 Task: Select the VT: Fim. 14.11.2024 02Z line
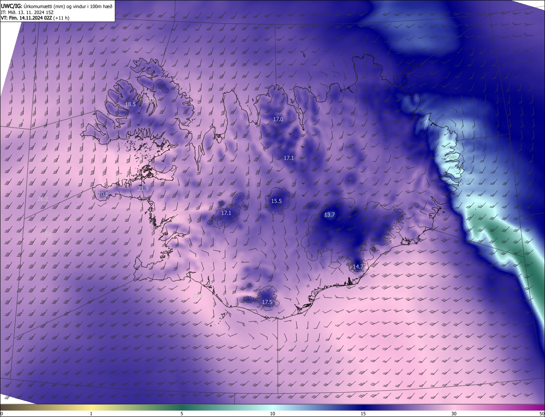pos(35,18)
